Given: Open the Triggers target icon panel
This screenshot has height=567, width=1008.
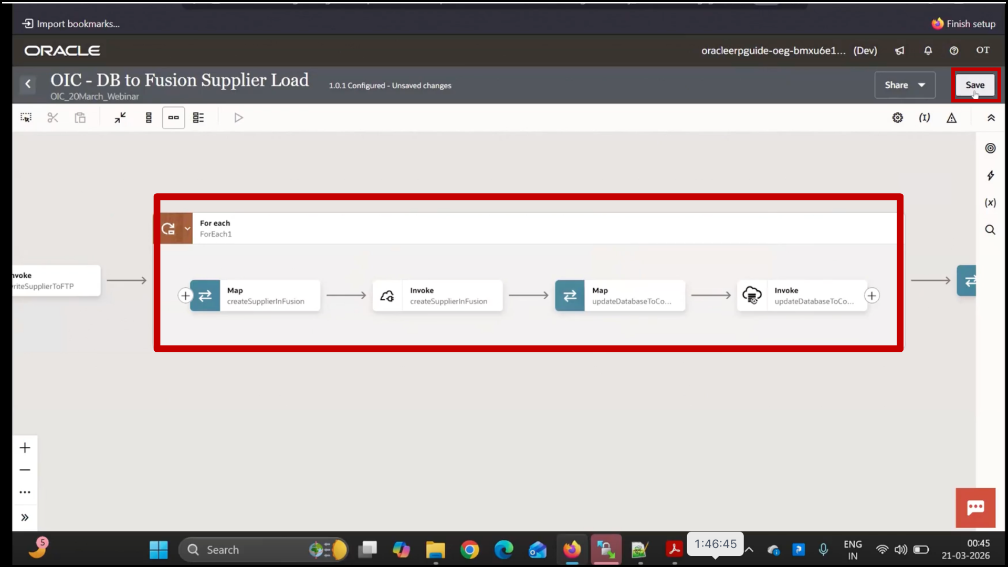Looking at the screenshot, I should tap(990, 148).
